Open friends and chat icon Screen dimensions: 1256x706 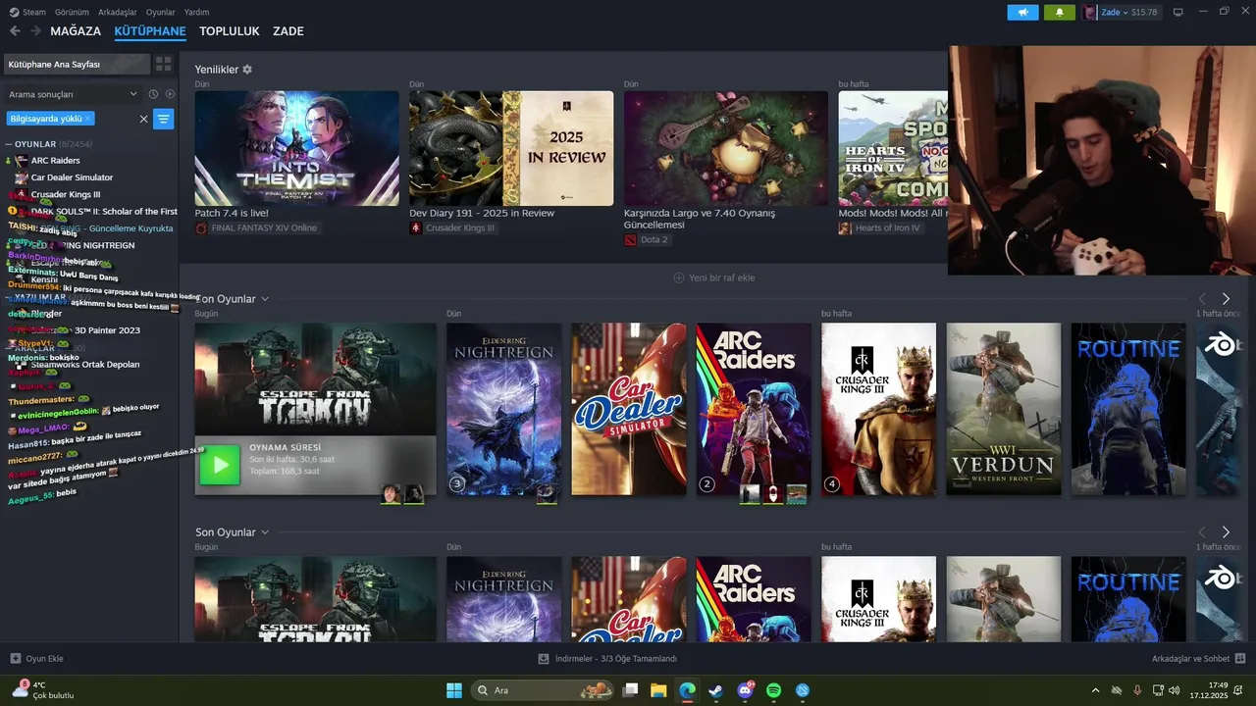1240,659
